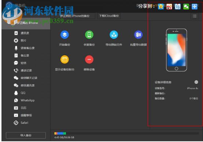Click the device details more-options ellipsis icon
The height and width of the screenshot is (142, 203).
(196, 82)
